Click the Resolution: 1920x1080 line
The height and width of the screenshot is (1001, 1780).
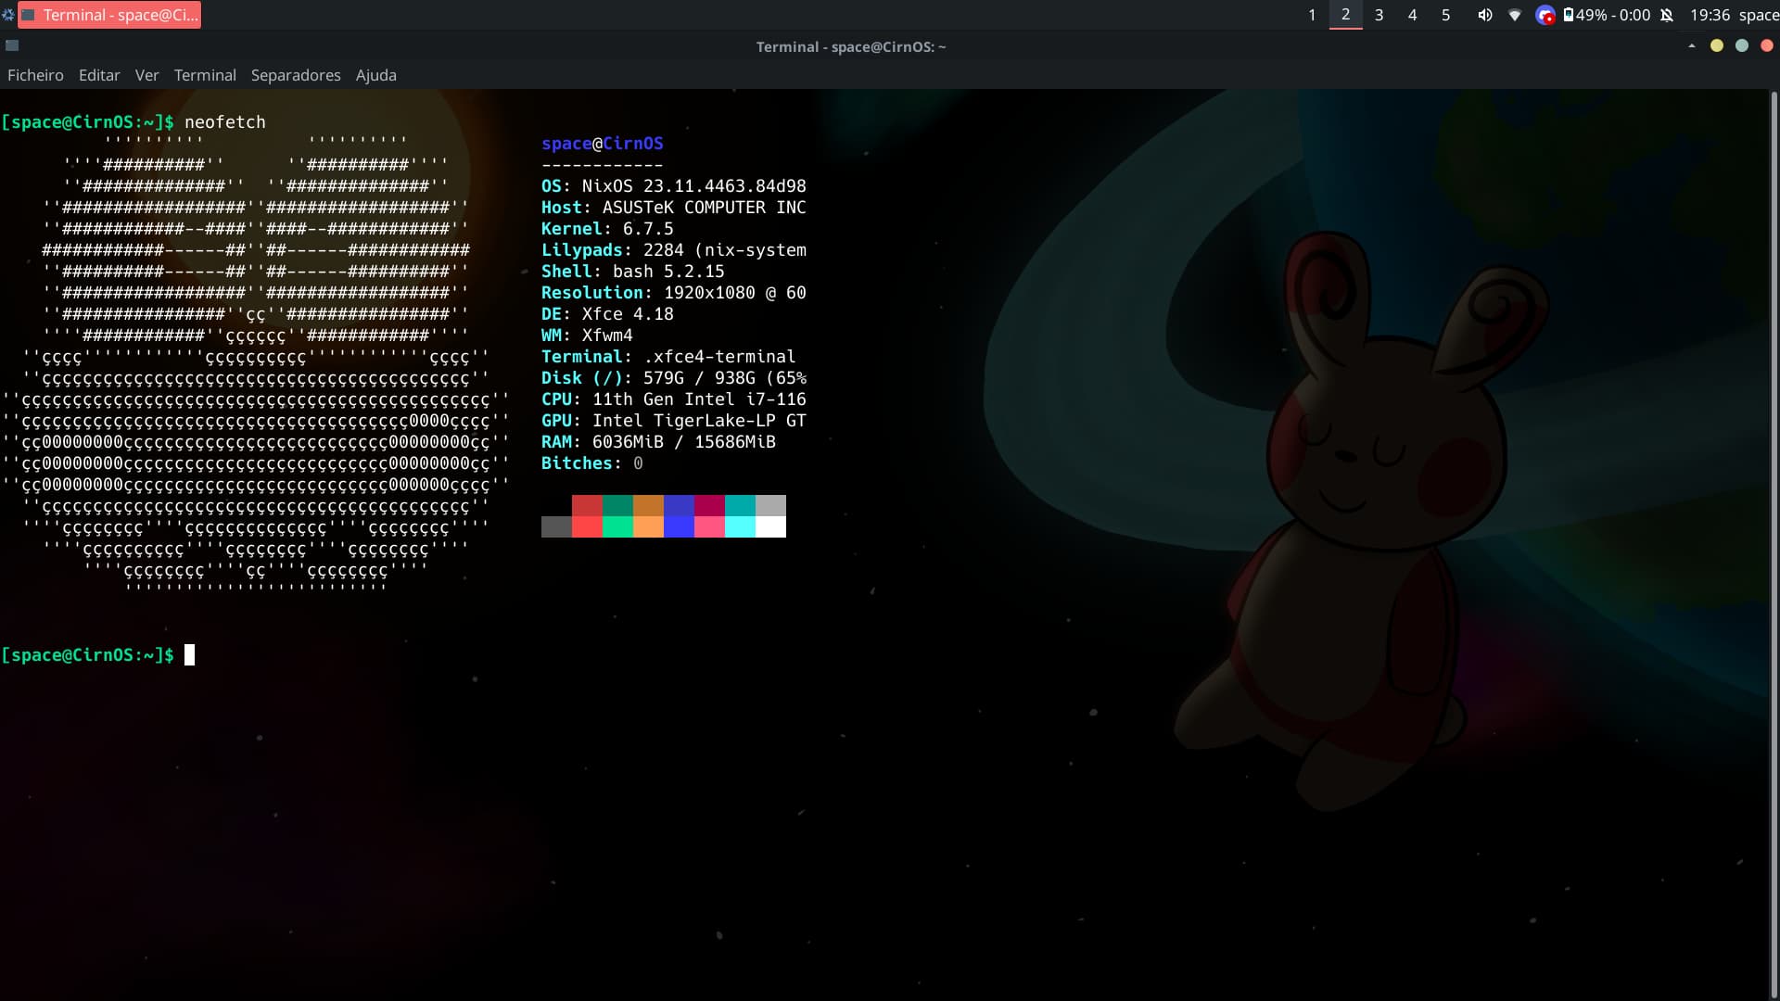(674, 293)
